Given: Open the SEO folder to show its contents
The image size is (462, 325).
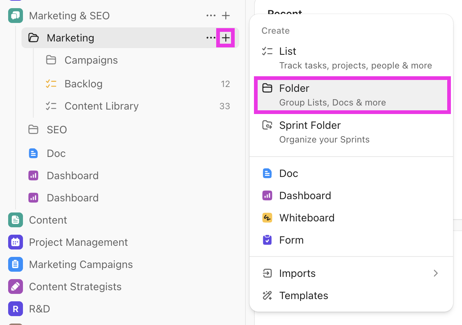Looking at the screenshot, I should pyautogui.click(x=57, y=130).
